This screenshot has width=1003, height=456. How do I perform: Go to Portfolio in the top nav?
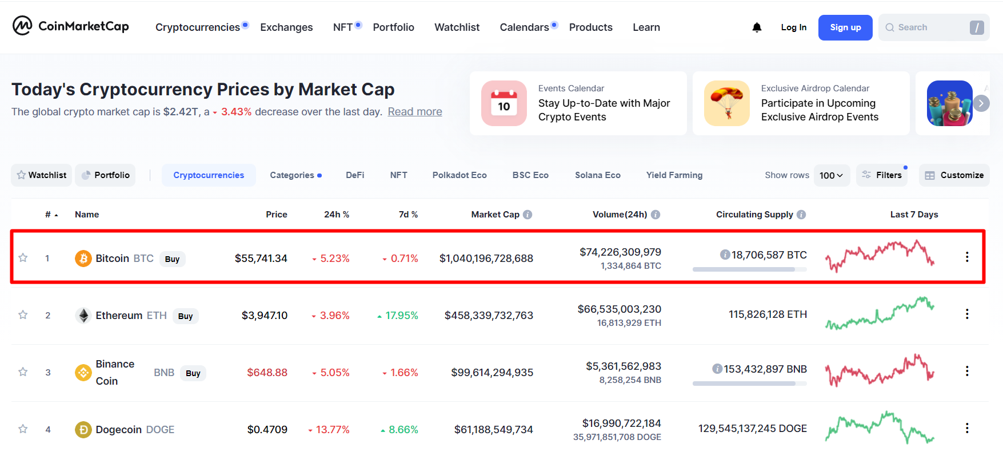coord(393,27)
